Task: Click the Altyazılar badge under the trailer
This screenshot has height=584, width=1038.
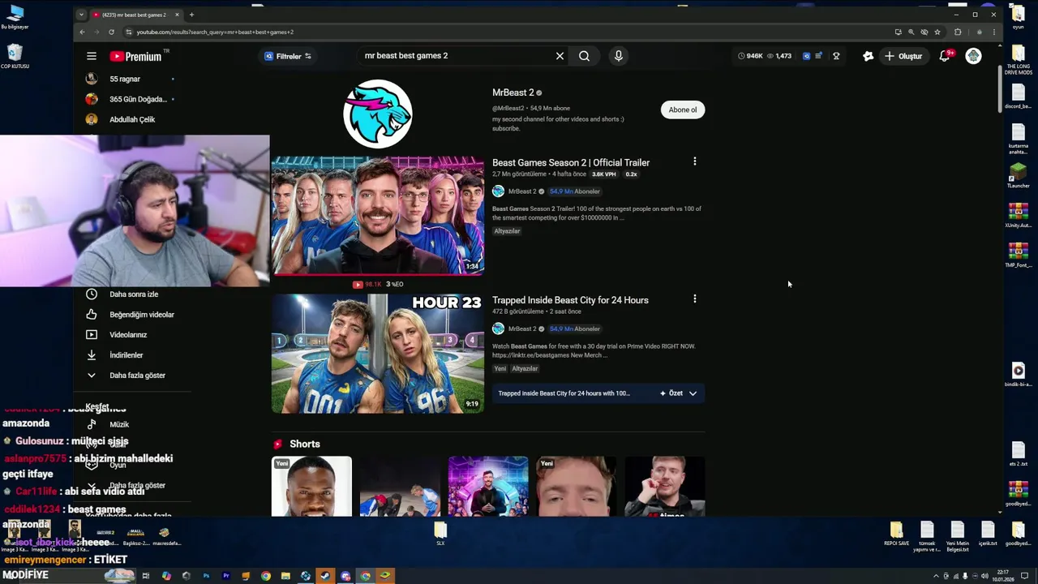Action: pyautogui.click(x=507, y=231)
